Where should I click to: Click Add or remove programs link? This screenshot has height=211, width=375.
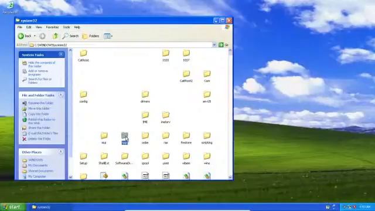coord(38,73)
